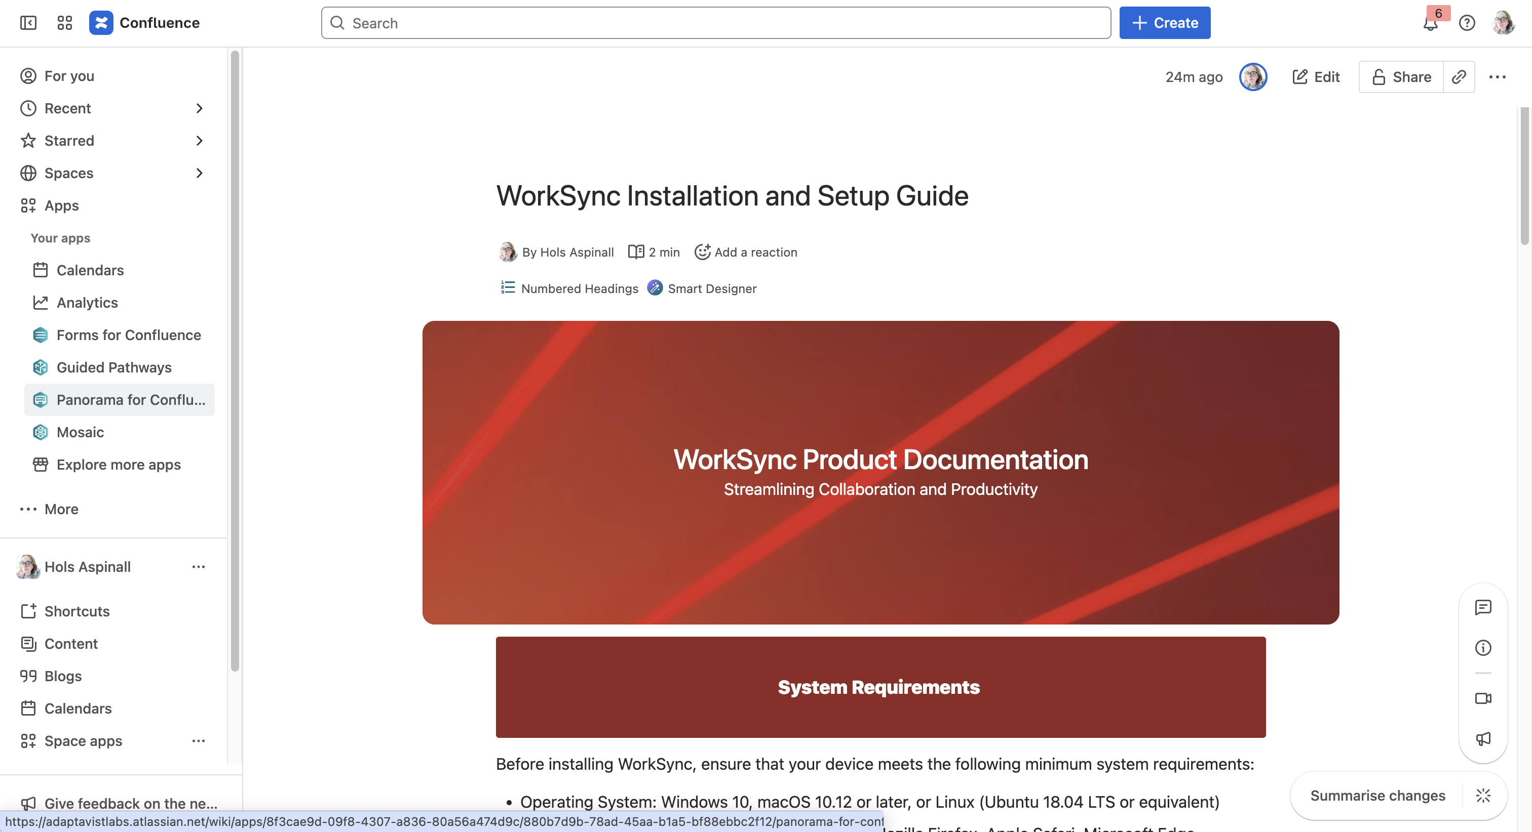This screenshot has height=832, width=1532.
Task: Click the page vertical scrollbar
Action: [1524, 175]
